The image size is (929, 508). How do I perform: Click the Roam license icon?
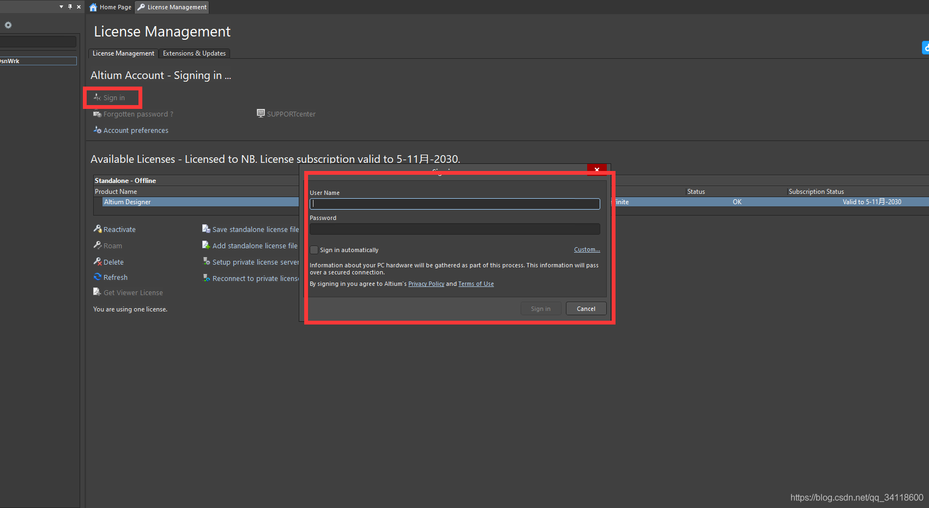98,245
